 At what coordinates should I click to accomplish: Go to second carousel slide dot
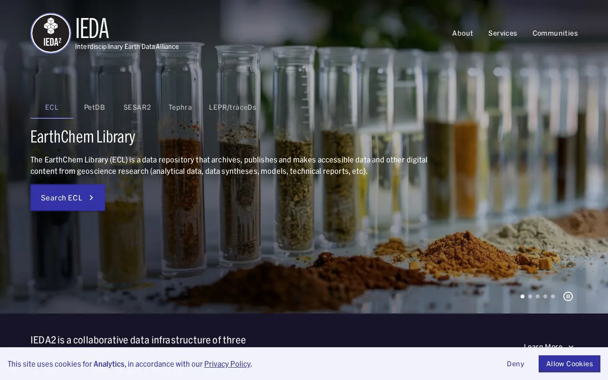(530, 296)
